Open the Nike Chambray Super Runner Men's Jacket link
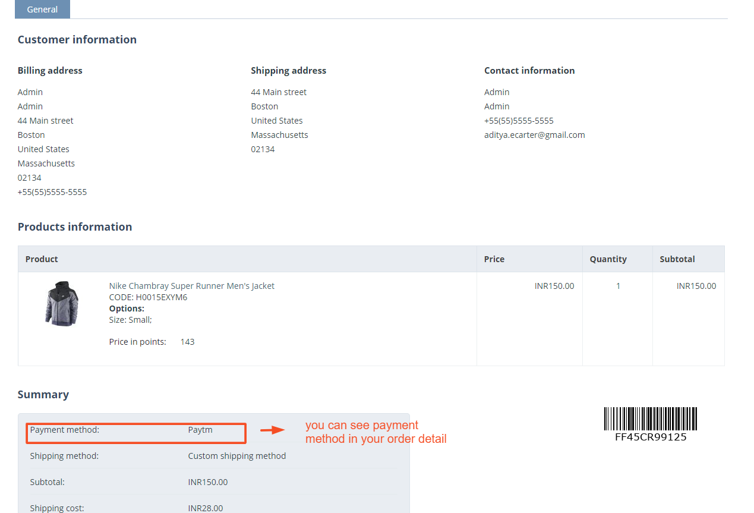This screenshot has width=754, height=513. [x=192, y=286]
